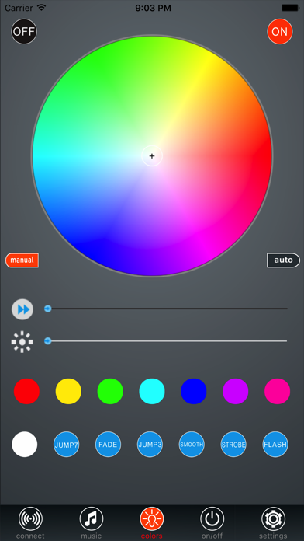Image resolution: width=304 pixels, height=541 pixels.
Task: Trigger the FLASH effect
Action: [275, 445]
